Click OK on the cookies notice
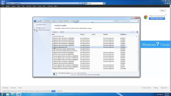Viewport: 171px width, 96px height. 53,91
